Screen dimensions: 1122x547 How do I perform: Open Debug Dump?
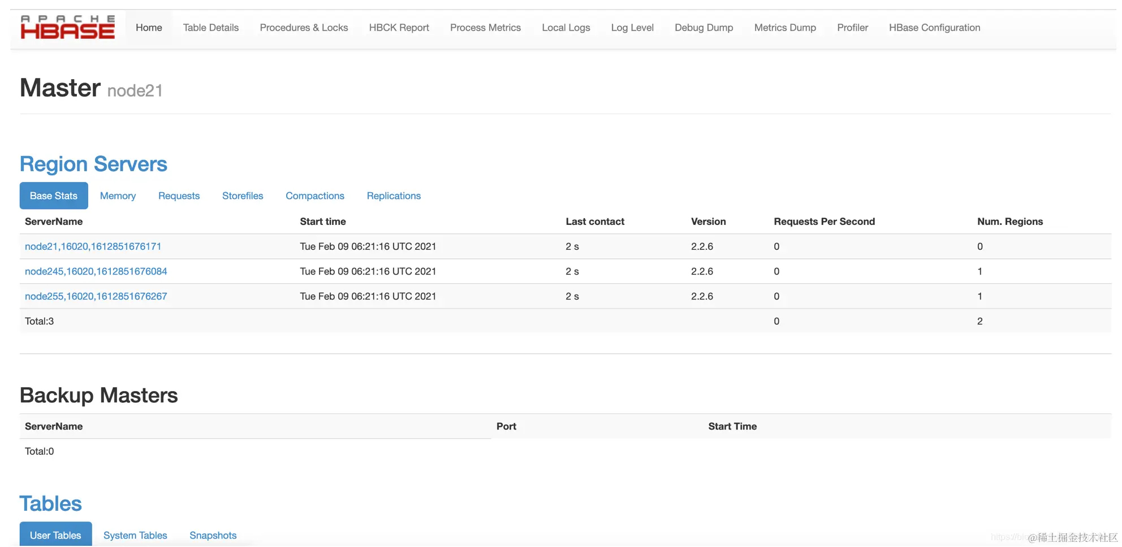point(704,28)
